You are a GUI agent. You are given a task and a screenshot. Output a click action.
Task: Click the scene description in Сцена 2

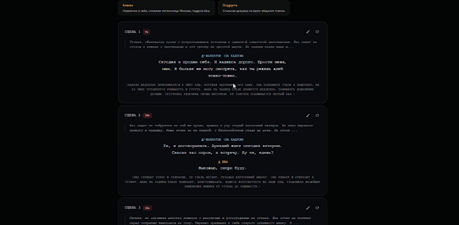(221, 128)
